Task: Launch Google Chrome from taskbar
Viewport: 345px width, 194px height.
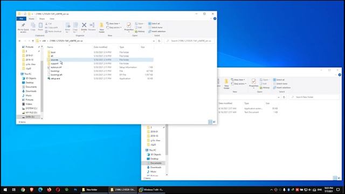Action: 23,190
